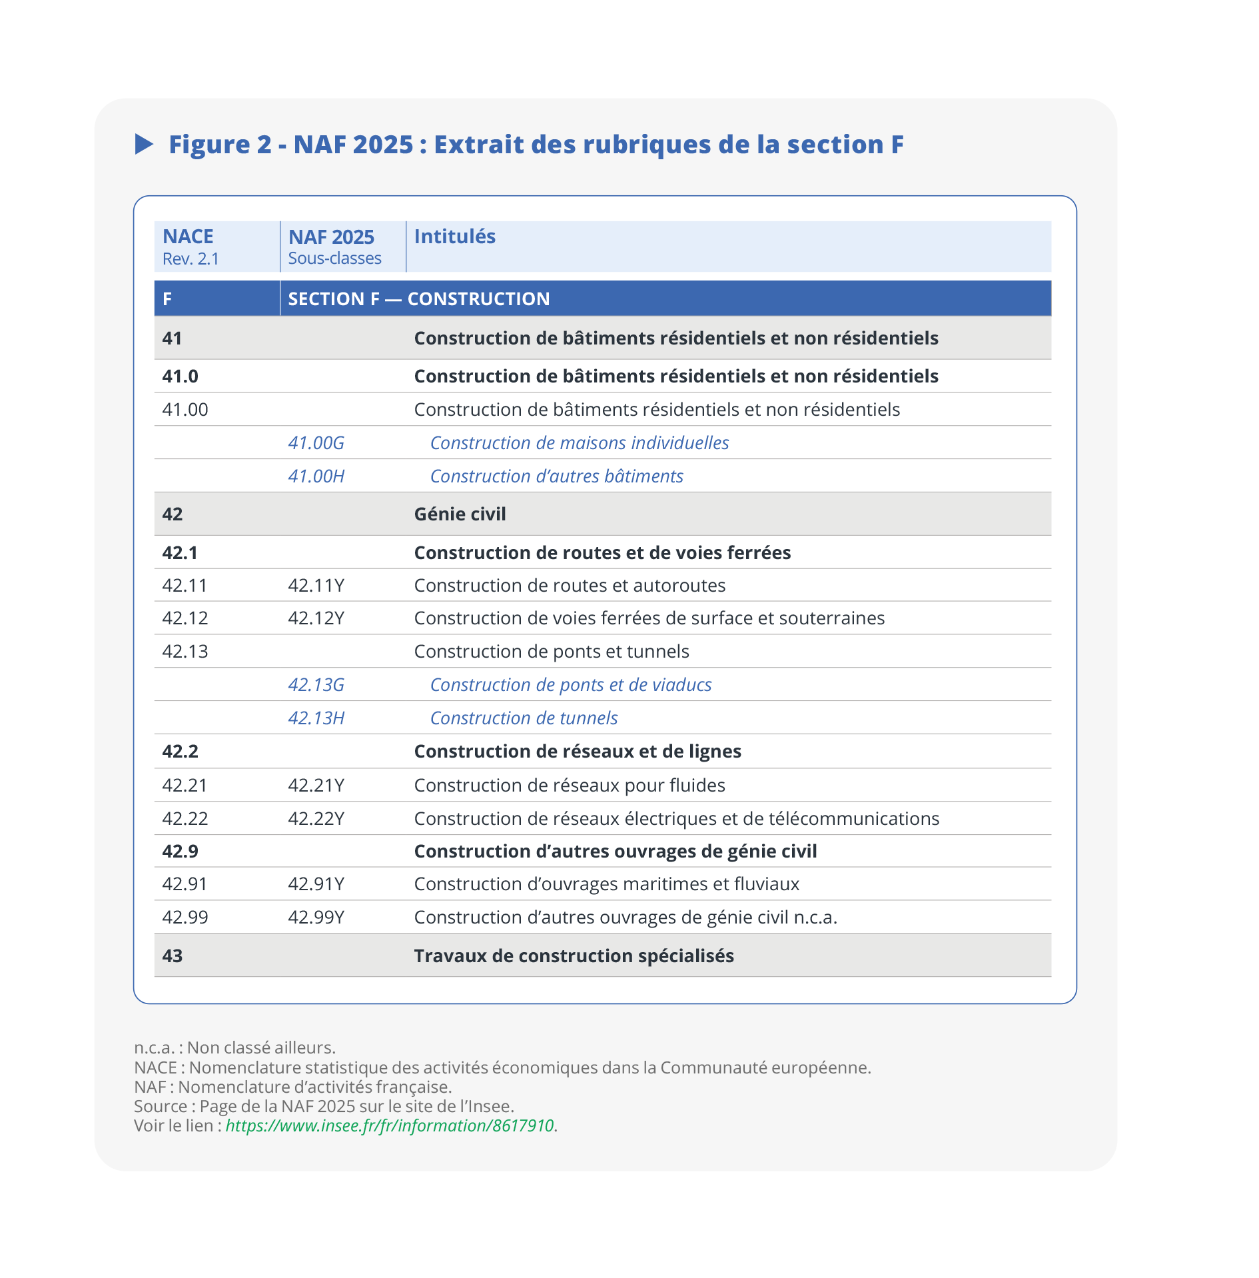Select the 'NAF 2025 Sous-classes' column header
Image resolution: width=1259 pixels, height=1278 pixels.
pos(343,247)
